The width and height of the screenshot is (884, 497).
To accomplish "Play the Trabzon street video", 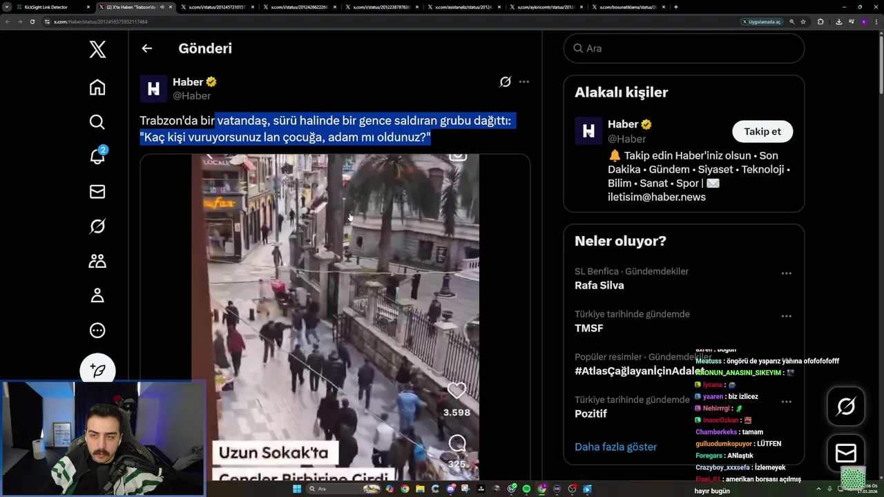I will (335, 318).
